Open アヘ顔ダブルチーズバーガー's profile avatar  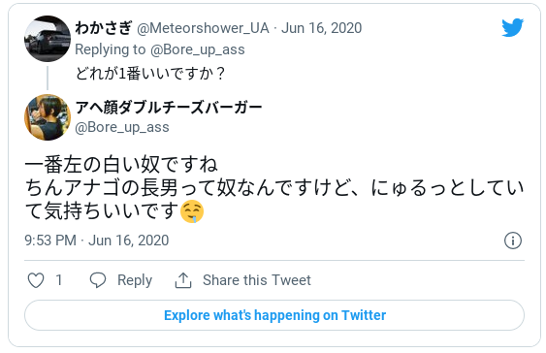click(48, 117)
